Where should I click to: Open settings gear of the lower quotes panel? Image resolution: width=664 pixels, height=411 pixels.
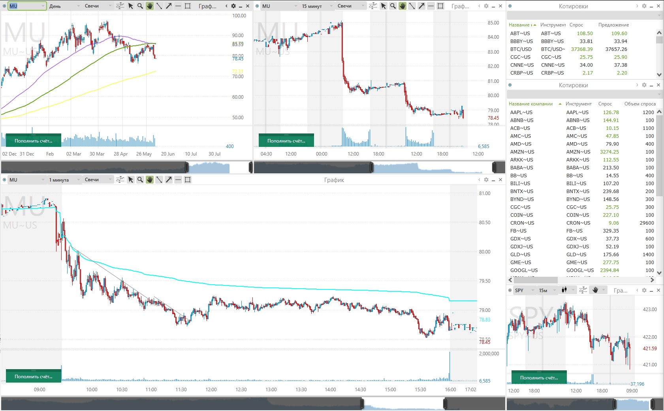[644, 85]
